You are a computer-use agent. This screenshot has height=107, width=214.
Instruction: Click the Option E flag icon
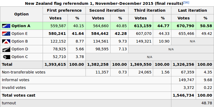6,34
